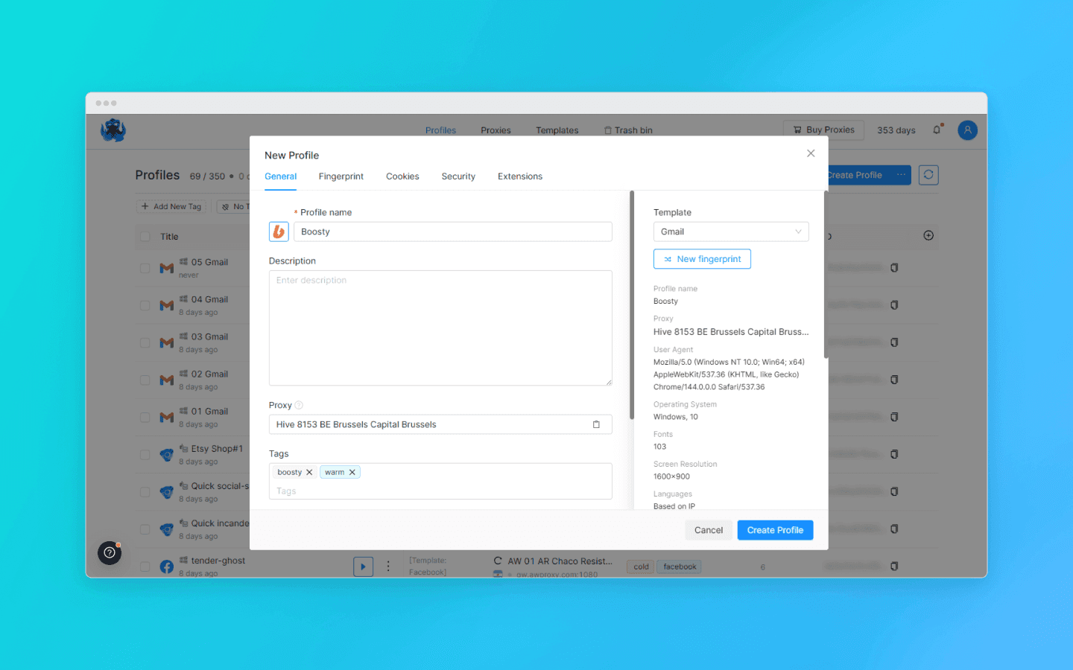Image resolution: width=1073 pixels, height=670 pixels.
Task: Start the tender-ghost profile play button
Action: pos(363,567)
